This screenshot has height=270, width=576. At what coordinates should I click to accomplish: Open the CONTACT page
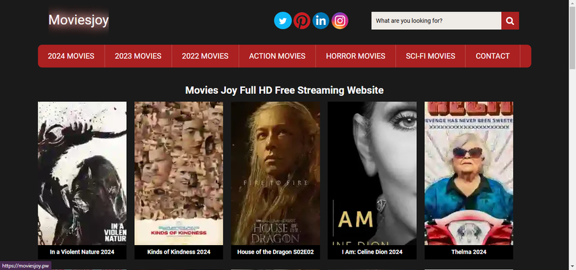tap(492, 56)
